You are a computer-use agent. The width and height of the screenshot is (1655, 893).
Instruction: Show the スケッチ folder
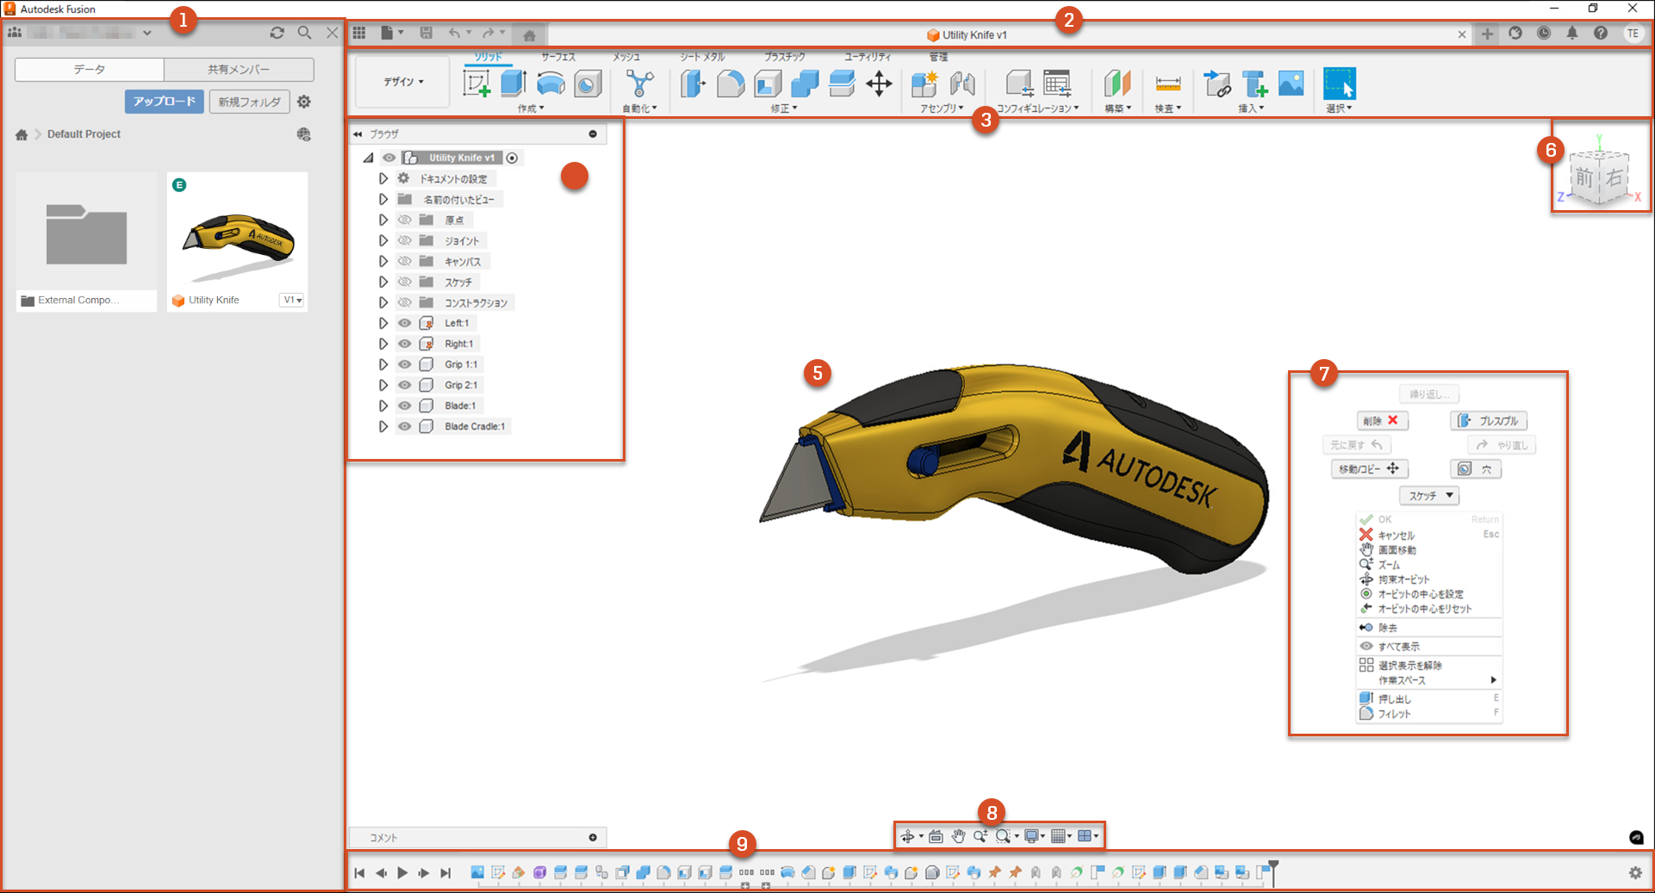click(x=404, y=282)
